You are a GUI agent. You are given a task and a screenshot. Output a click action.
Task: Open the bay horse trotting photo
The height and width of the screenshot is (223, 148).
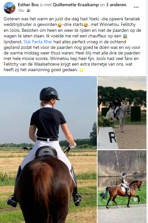(x=122, y=187)
